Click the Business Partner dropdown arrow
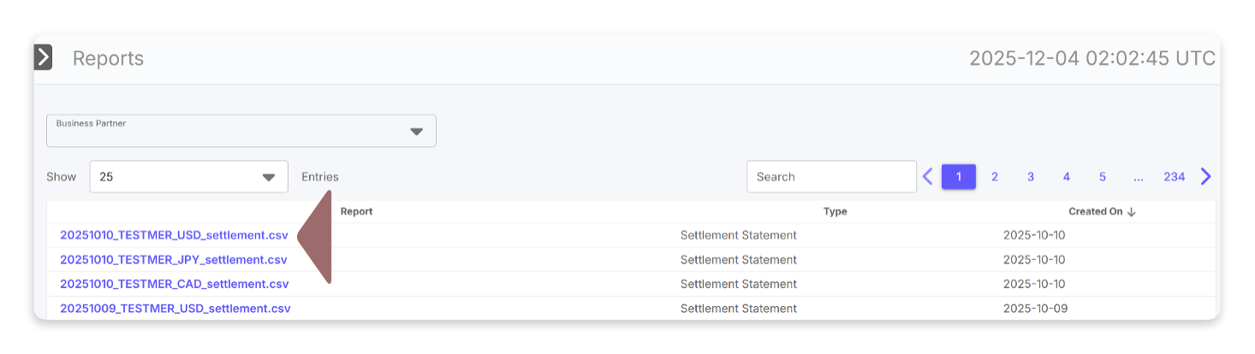This screenshot has width=1255, height=354. (416, 132)
